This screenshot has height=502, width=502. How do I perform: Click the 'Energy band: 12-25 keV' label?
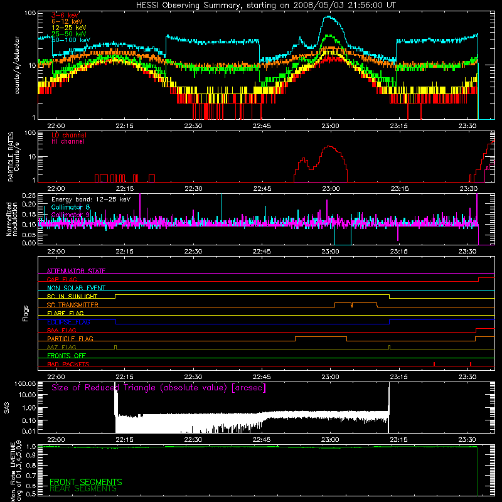[91, 200]
